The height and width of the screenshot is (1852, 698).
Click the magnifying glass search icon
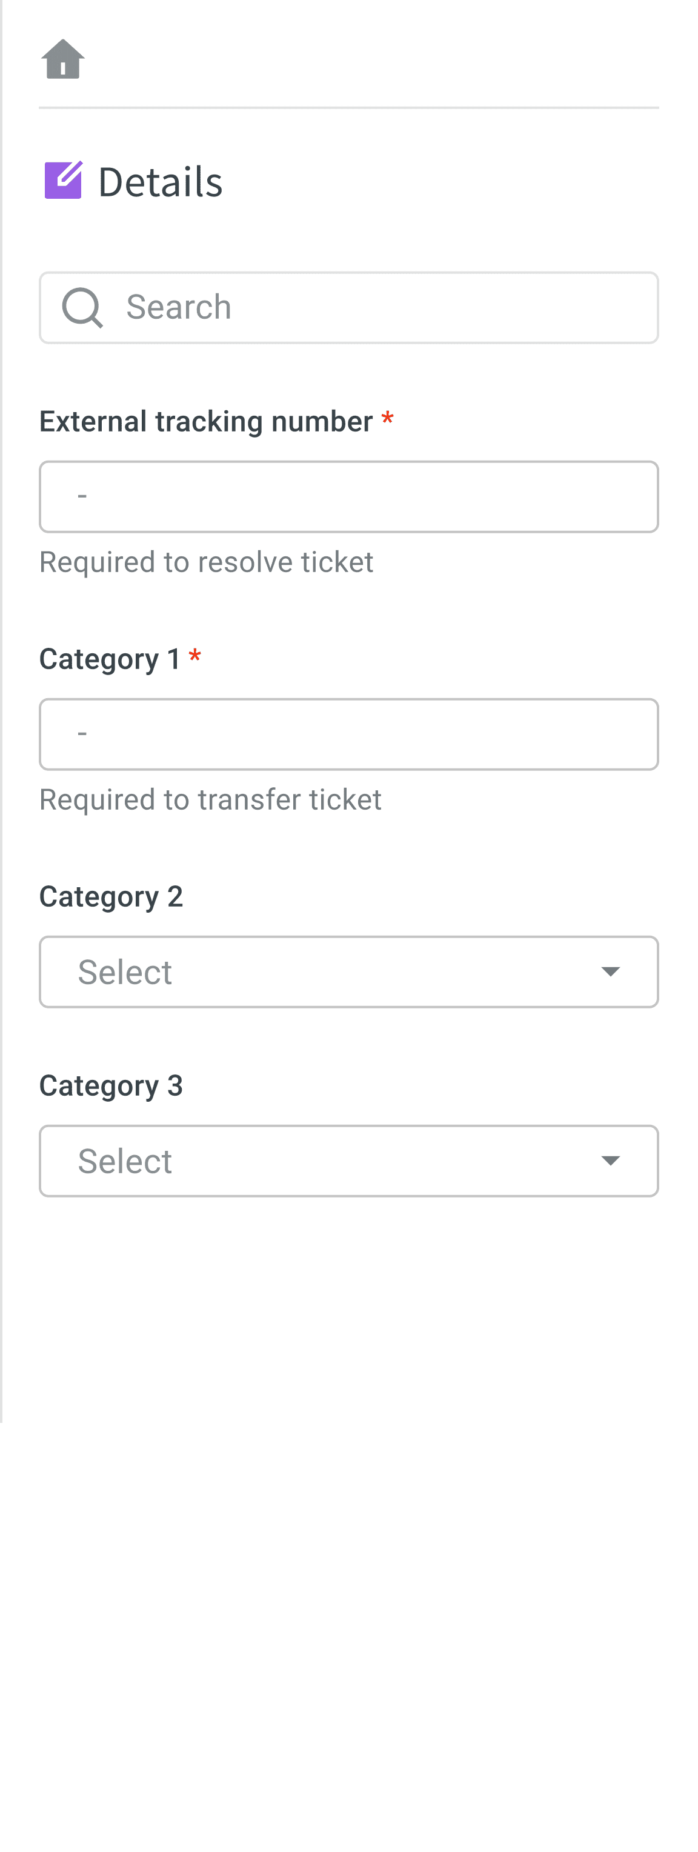click(x=82, y=308)
